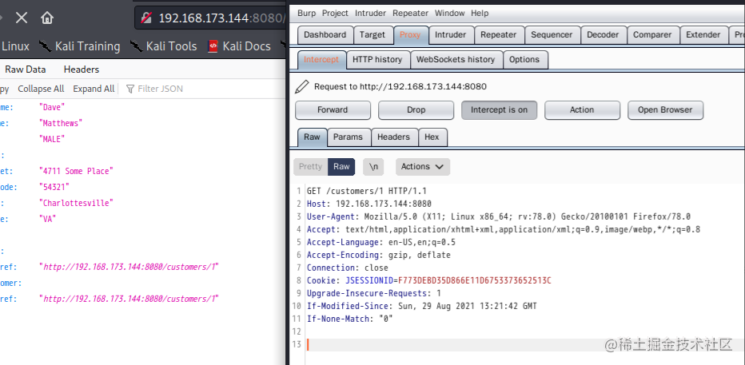Screen dimensions: 745x365
Task: Open the Project menu
Action: 335,14
